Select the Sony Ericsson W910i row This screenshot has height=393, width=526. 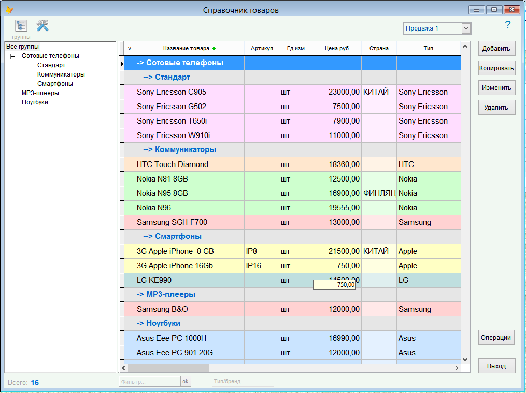pos(292,135)
